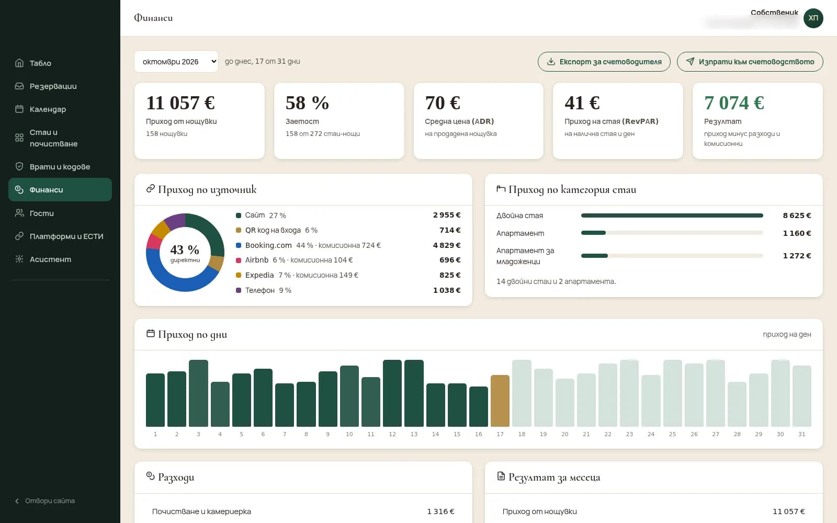Click Апартамент за младоженци category label
This screenshot has width=837, height=523.
coord(525,256)
